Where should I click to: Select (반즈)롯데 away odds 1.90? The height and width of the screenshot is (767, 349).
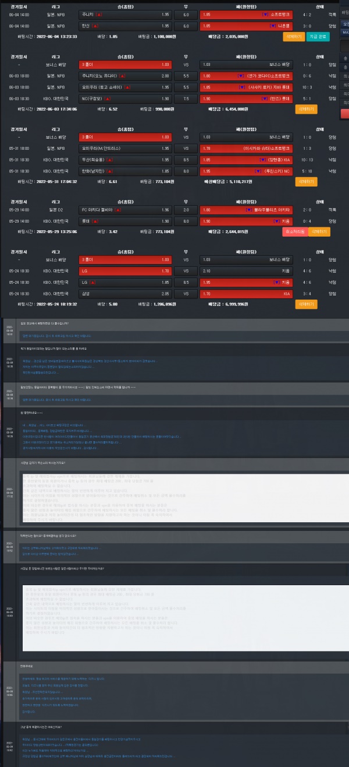click(x=246, y=98)
